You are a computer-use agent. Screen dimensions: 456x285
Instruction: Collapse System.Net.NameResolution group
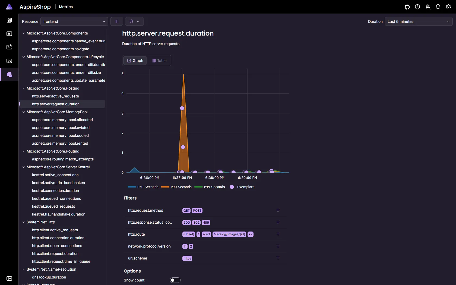[24, 269]
